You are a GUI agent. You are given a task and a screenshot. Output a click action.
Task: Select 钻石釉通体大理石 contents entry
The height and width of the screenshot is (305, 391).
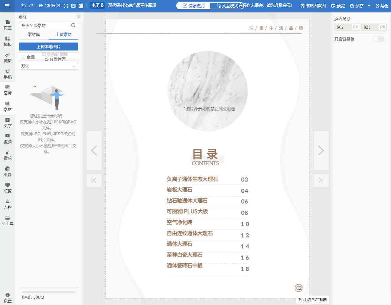point(187,201)
